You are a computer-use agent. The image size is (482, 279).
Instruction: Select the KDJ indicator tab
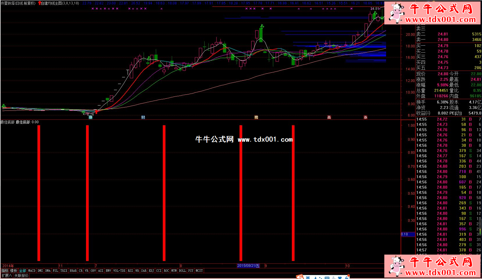(x=151, y=271)
